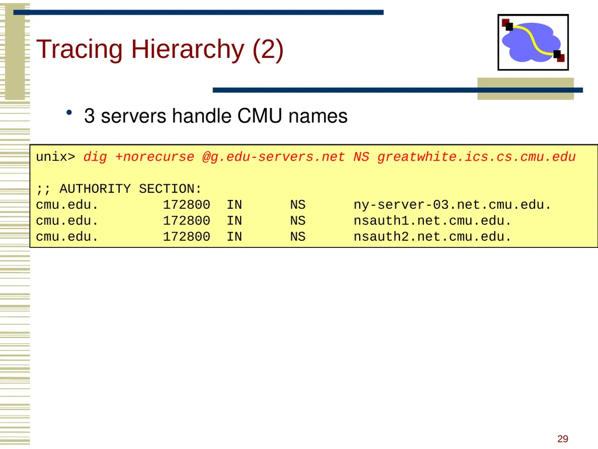598x449 pixels.
Task: Click IN in the ny-server-03 row
Action: tap(235, 205)
